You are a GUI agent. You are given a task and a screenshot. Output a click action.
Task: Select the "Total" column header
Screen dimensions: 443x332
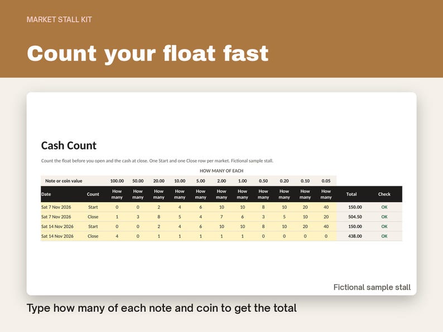[351, 194]
